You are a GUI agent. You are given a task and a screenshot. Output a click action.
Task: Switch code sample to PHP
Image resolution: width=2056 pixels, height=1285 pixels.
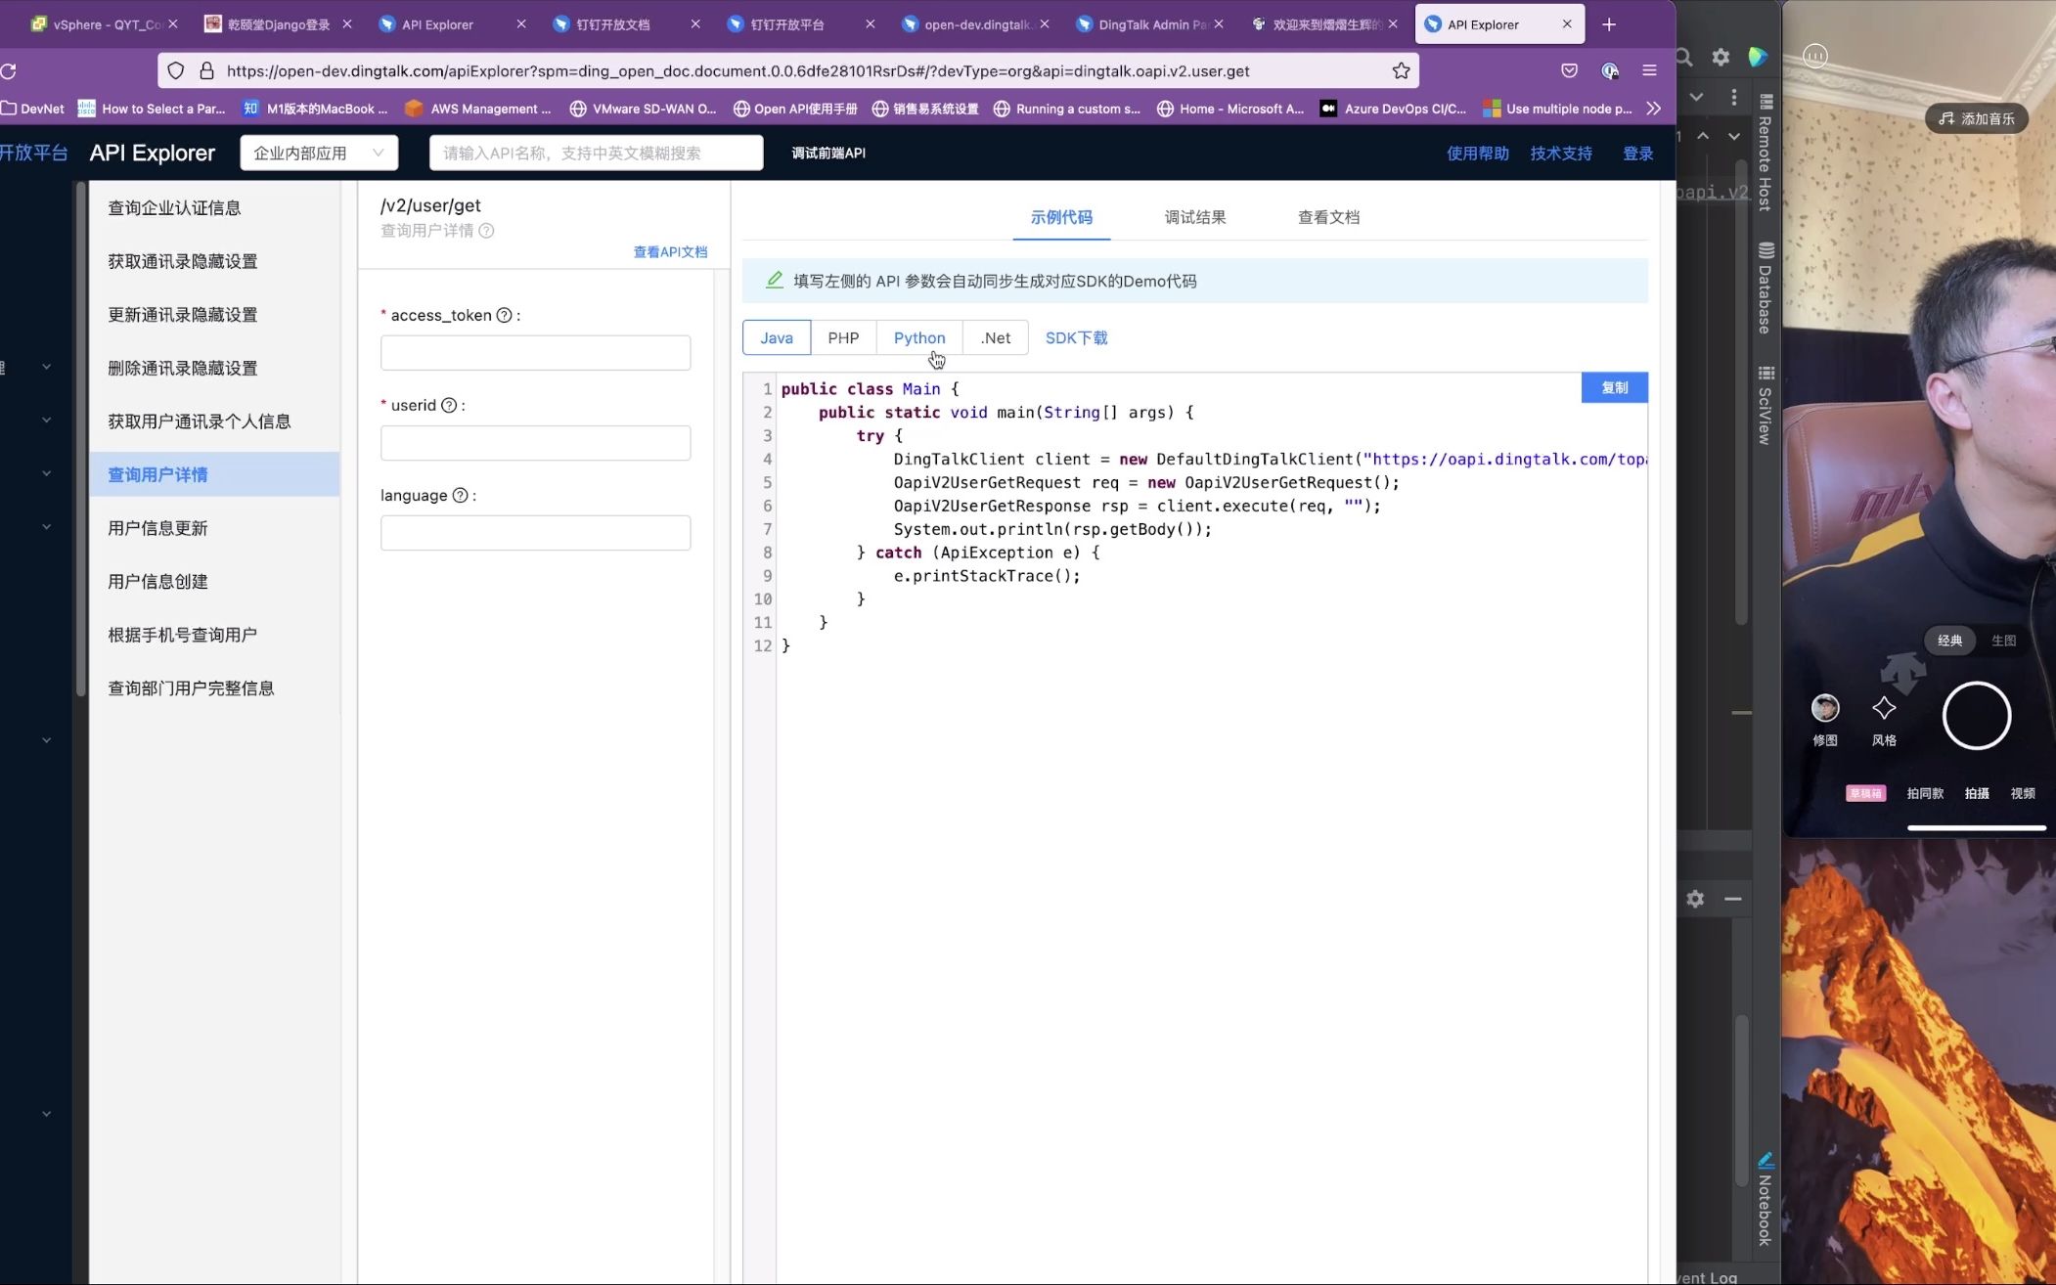(x=842, y=337)
